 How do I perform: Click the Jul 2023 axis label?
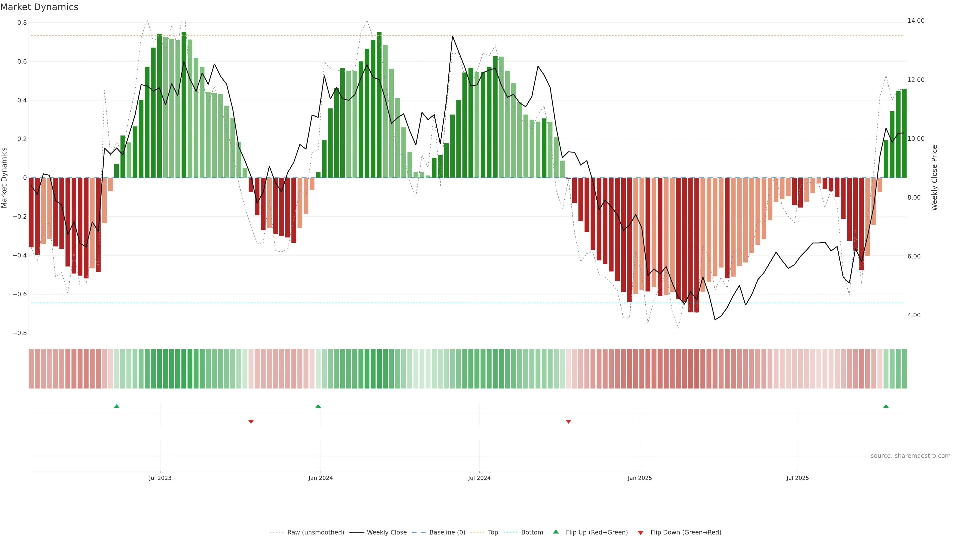click(160, 478)
